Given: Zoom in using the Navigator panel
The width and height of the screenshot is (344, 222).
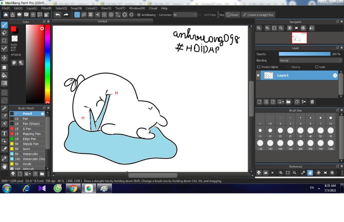Looking at the screenshot, I should 267,28.
